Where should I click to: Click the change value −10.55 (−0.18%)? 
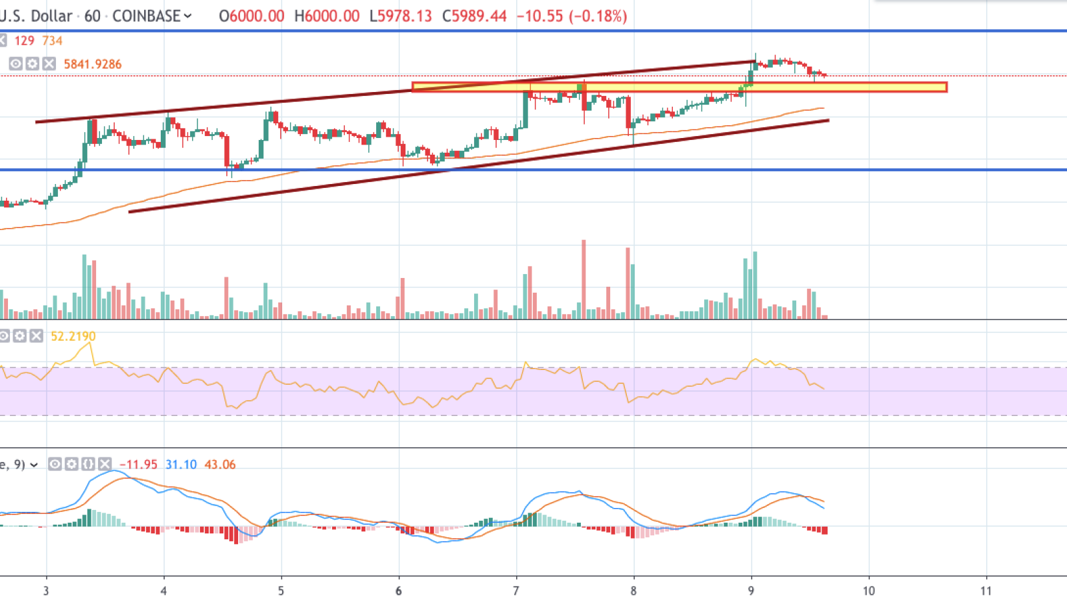[572, 16]
